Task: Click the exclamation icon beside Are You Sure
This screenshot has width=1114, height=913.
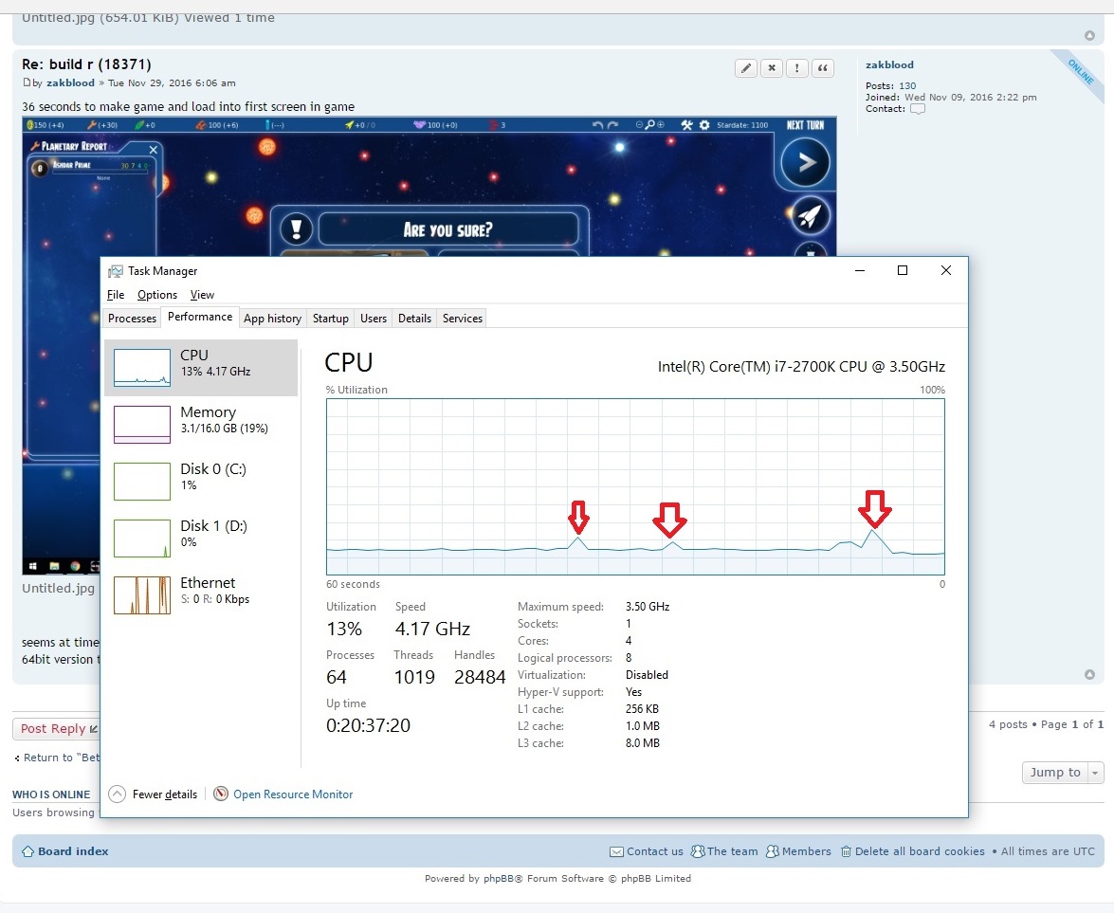Action: pyautogui.click(x=296, y=229)
